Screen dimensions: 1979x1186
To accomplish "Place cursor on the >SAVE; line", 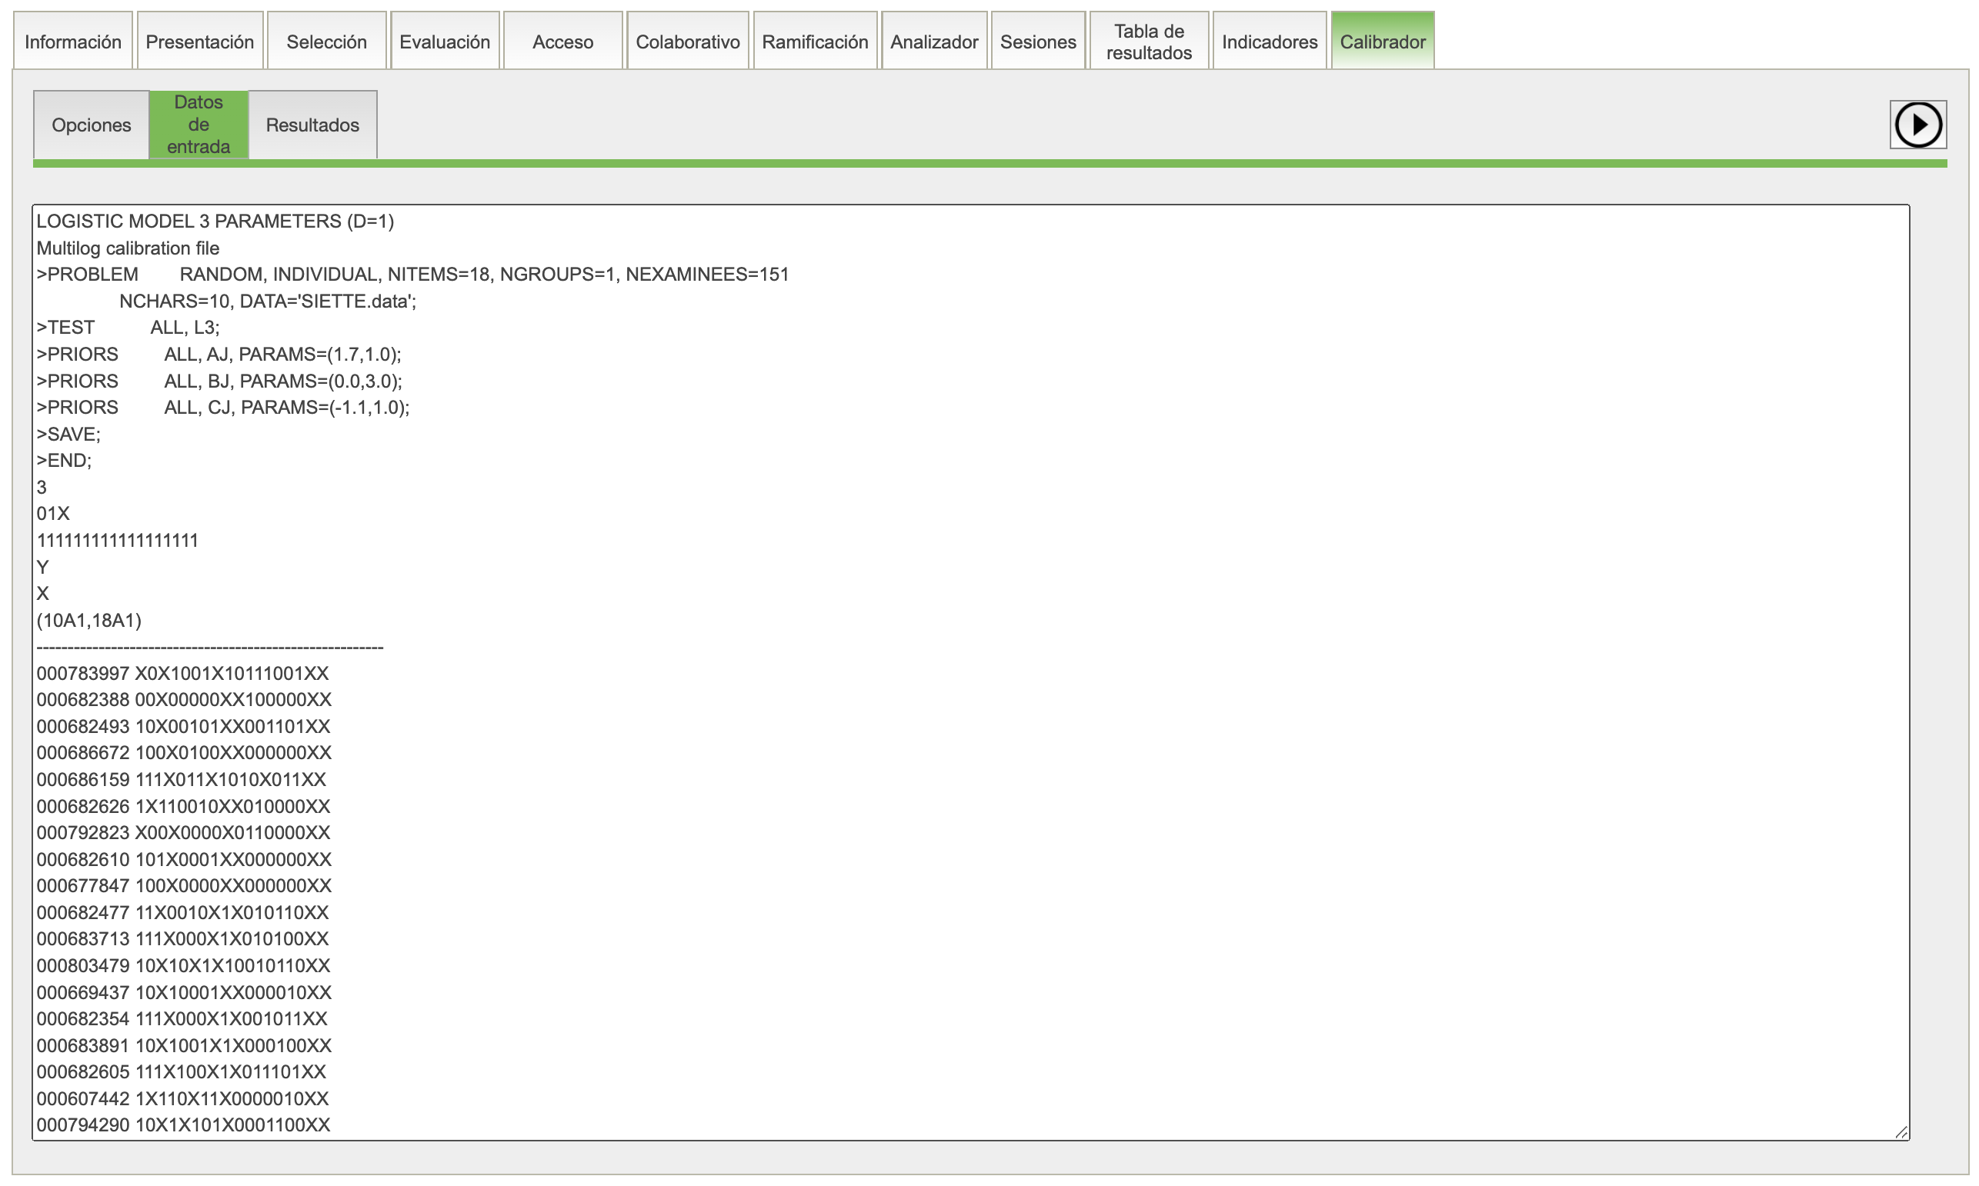I will coord(68,435).
